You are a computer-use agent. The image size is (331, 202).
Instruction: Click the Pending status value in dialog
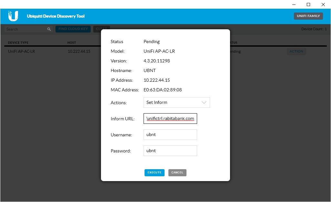[152, 42]
